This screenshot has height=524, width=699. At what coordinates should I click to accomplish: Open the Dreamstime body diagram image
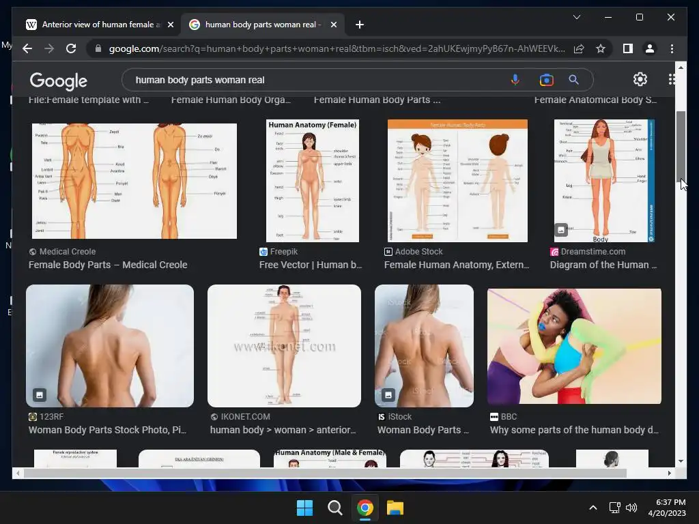pyautogui.click(x=604, y=181)
